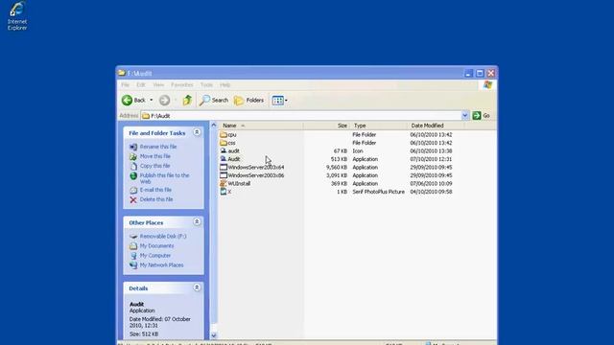
Task: Select the WUInstall application icon
Action: point(224,183)
